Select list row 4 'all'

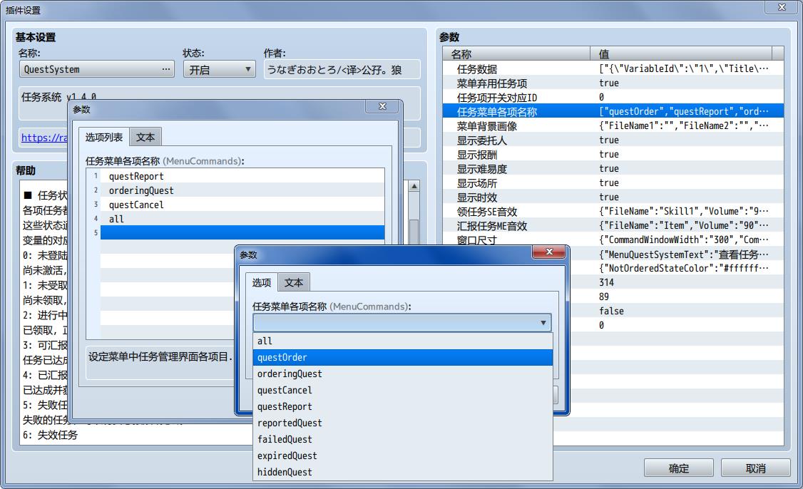point(242,219)
